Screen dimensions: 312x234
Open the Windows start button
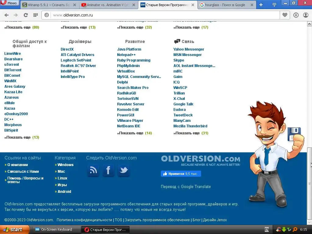point(15,229)
